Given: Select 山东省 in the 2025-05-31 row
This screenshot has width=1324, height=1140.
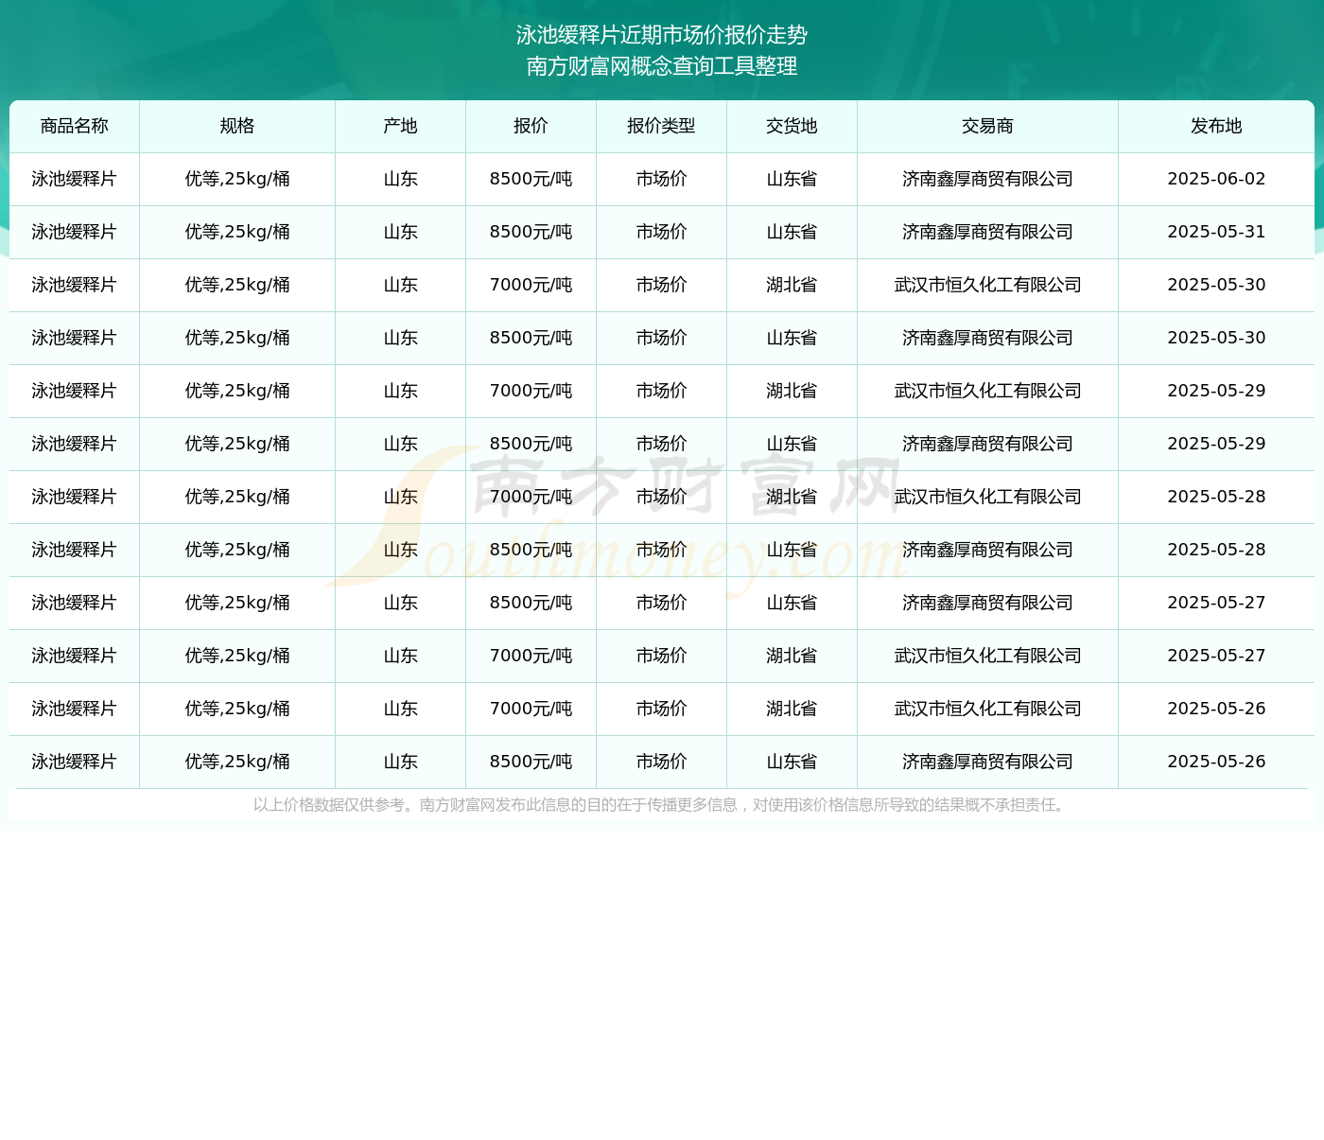Looking at the screenshot, I should point(792,232).
